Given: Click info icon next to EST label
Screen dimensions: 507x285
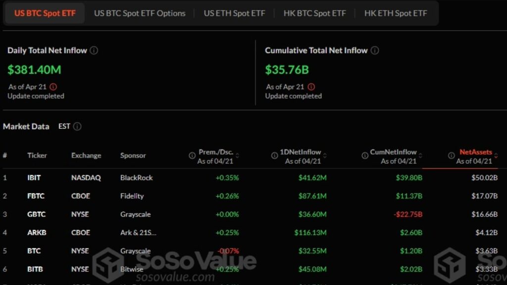Looking at the screenshot, I should tap(77, 127).
